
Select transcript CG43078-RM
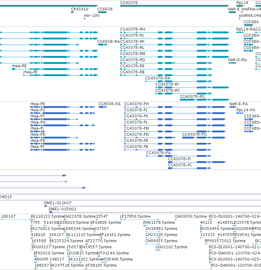175,57
